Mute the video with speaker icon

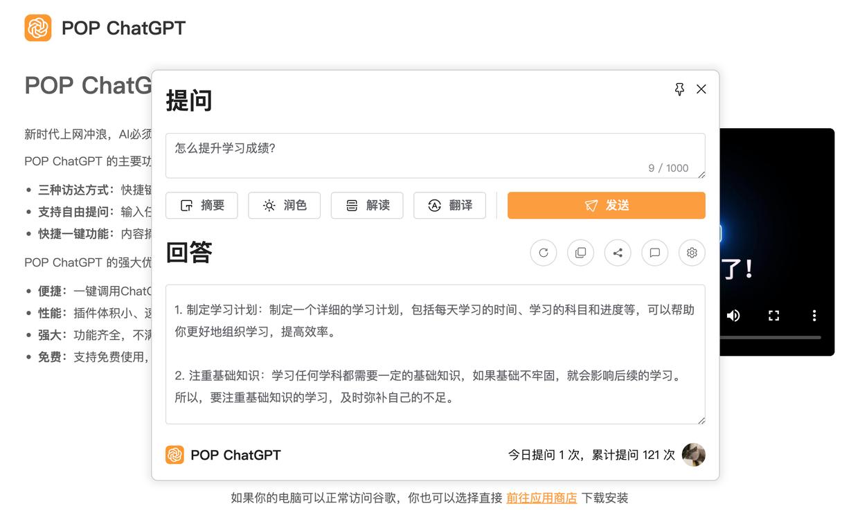pyautogui.click(x=733, y=316)
